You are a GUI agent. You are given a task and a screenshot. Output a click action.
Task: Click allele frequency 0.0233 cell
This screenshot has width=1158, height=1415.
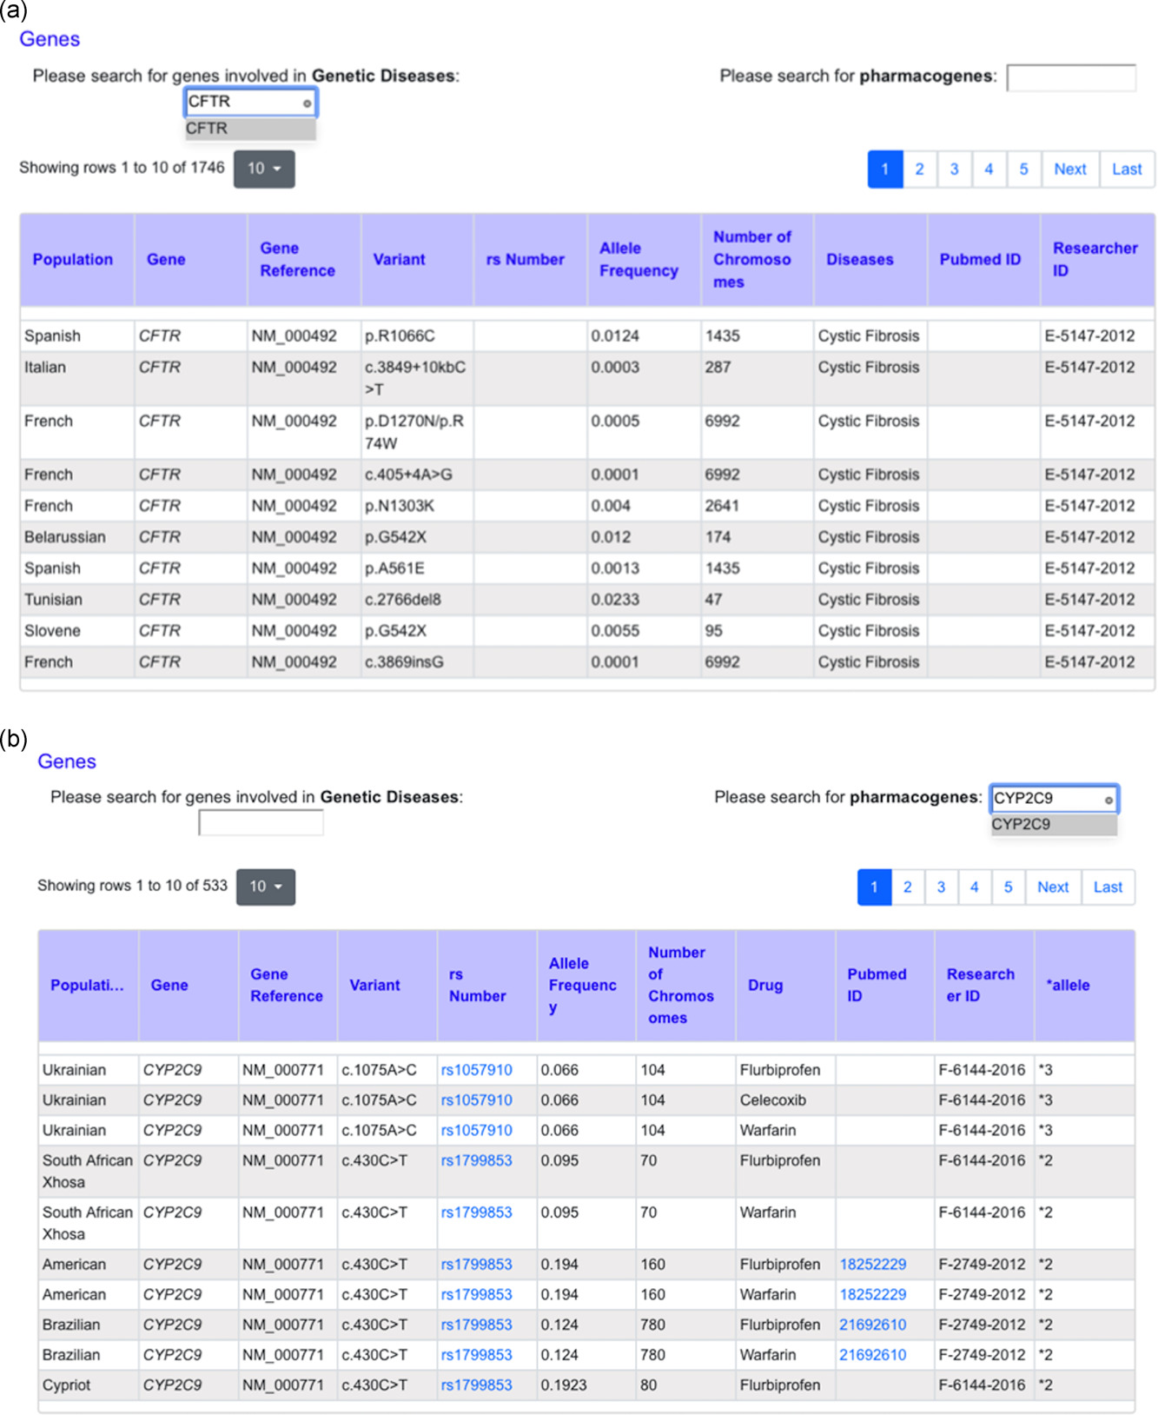(644, 600)
